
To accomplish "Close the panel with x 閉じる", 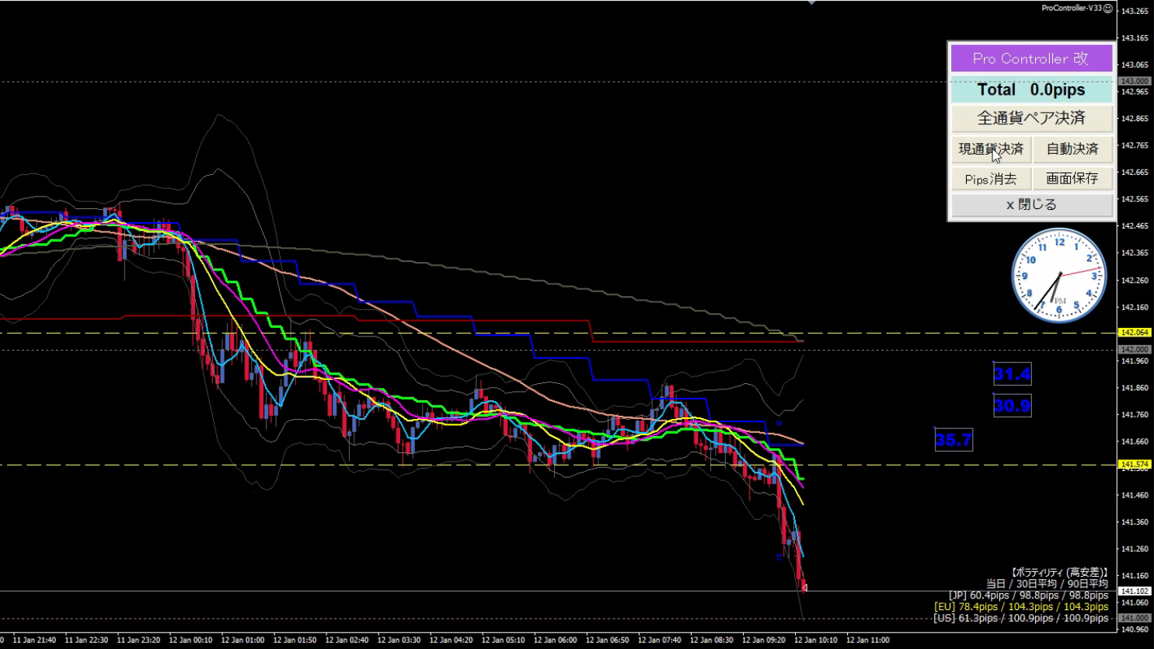I will pos(1031,204).
